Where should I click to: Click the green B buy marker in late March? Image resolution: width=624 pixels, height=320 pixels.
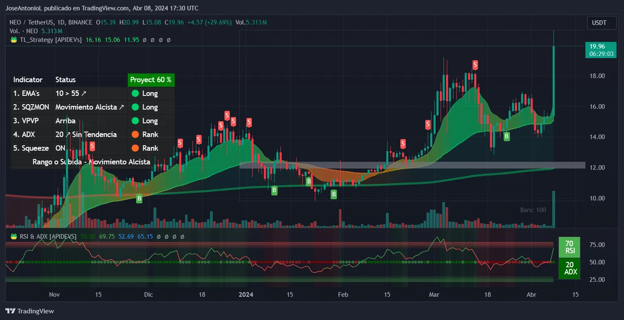pyautogui.click(x=507, y=136)
